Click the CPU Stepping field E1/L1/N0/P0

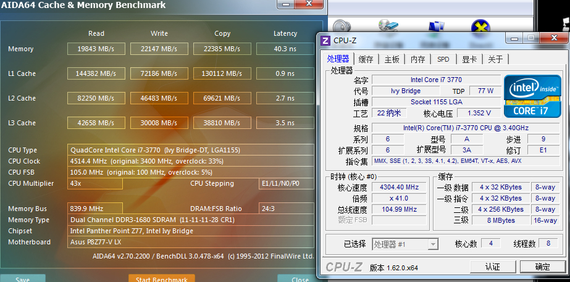pos(287,183)
